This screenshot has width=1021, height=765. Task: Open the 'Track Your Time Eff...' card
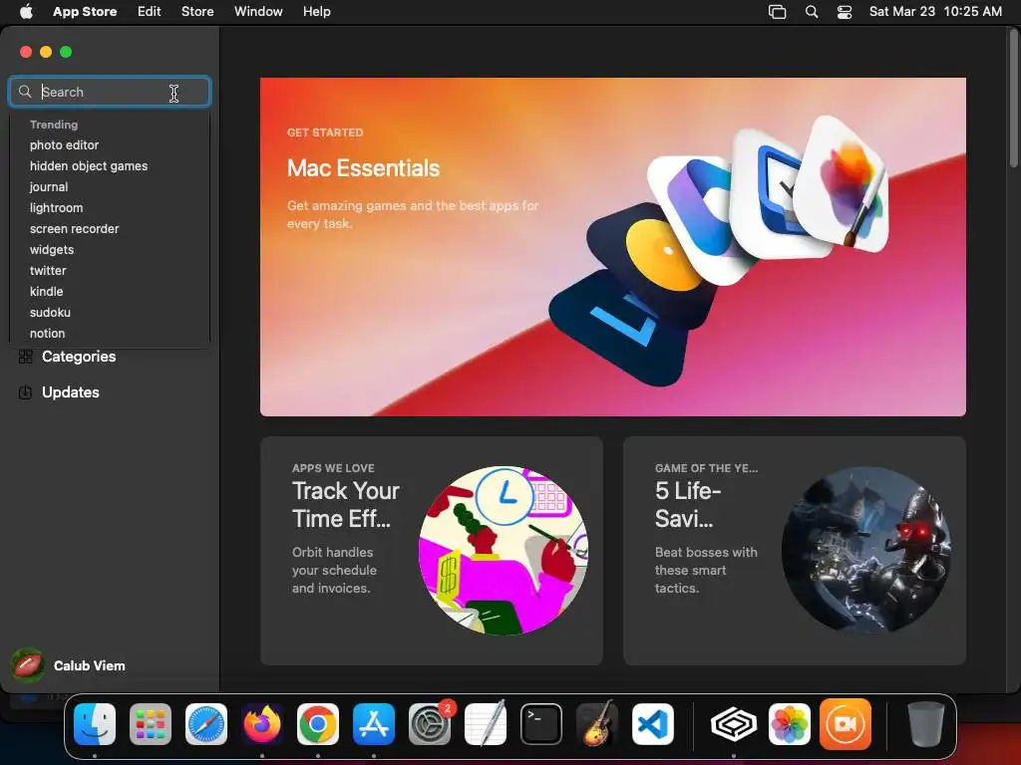432,550
